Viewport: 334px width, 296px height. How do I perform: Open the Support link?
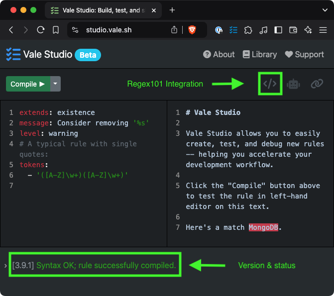tap(304, 55)
